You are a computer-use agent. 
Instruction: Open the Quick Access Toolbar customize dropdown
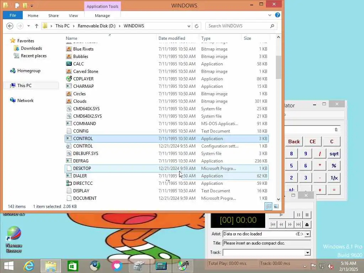(32, 6)
